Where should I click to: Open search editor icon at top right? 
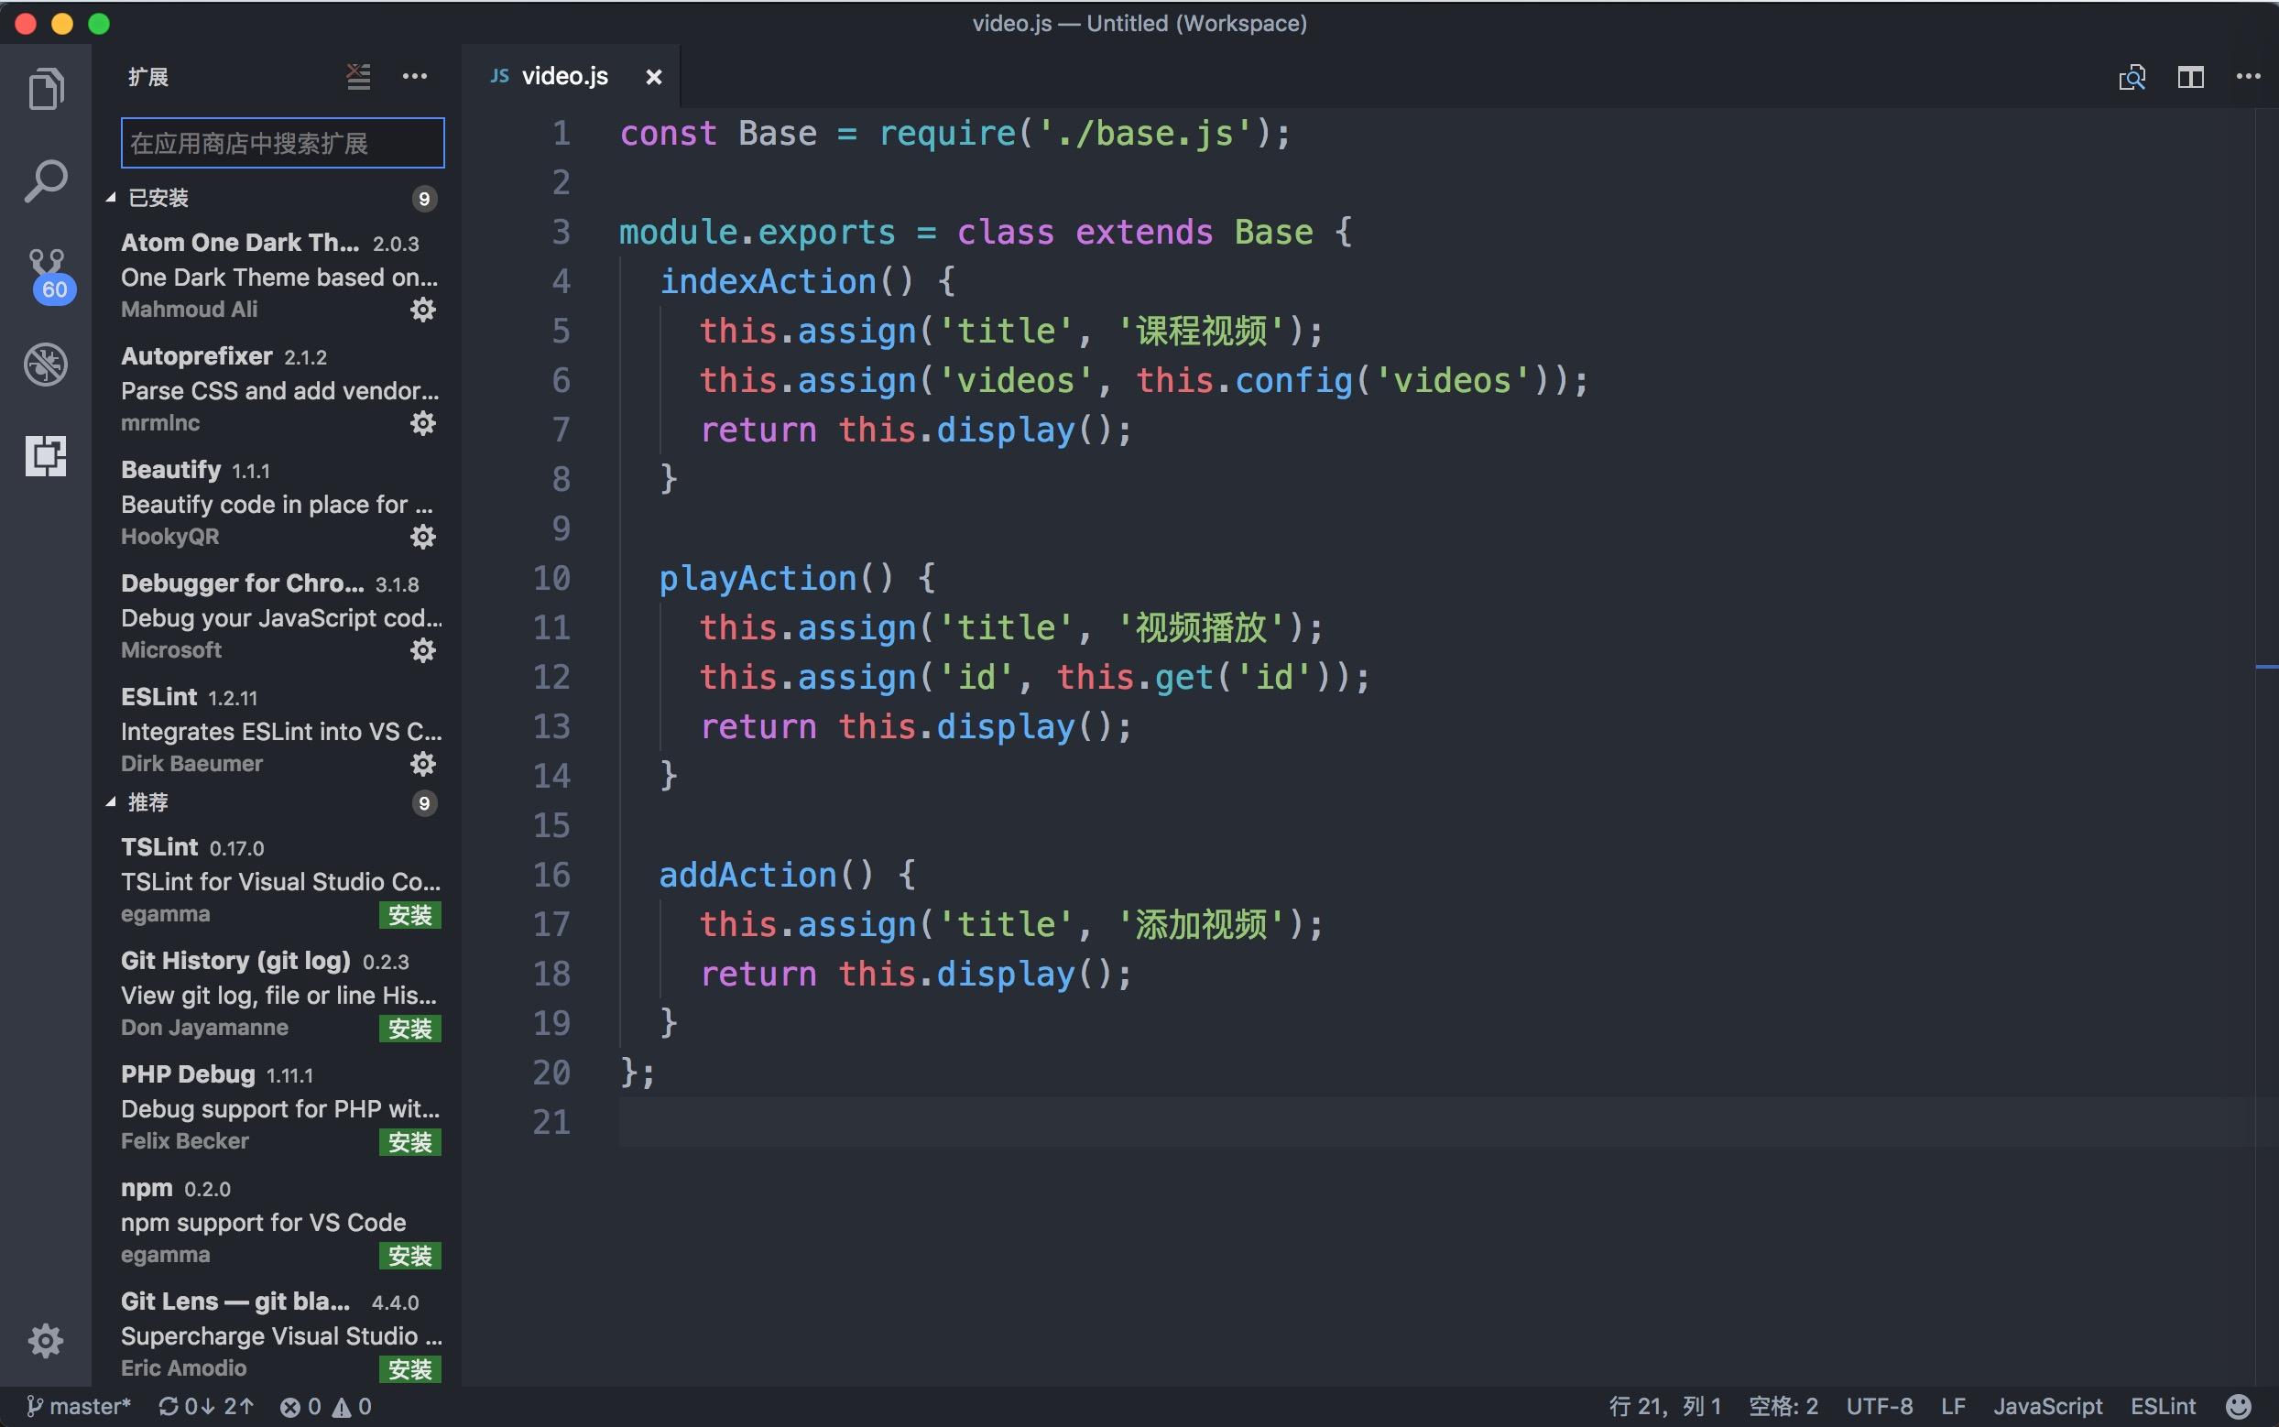point(2133,76)
